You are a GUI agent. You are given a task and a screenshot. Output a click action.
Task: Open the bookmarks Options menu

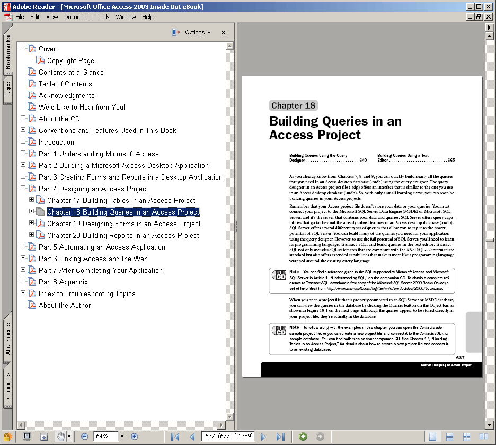(198, 32)
